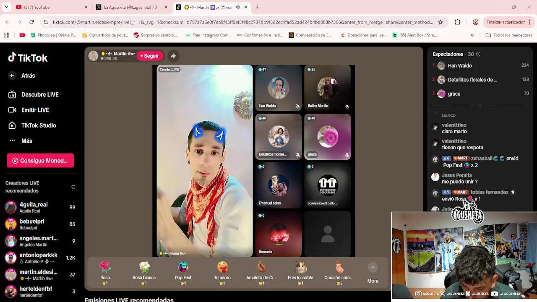Expand gifts with the More chevron

click(373, 268)
